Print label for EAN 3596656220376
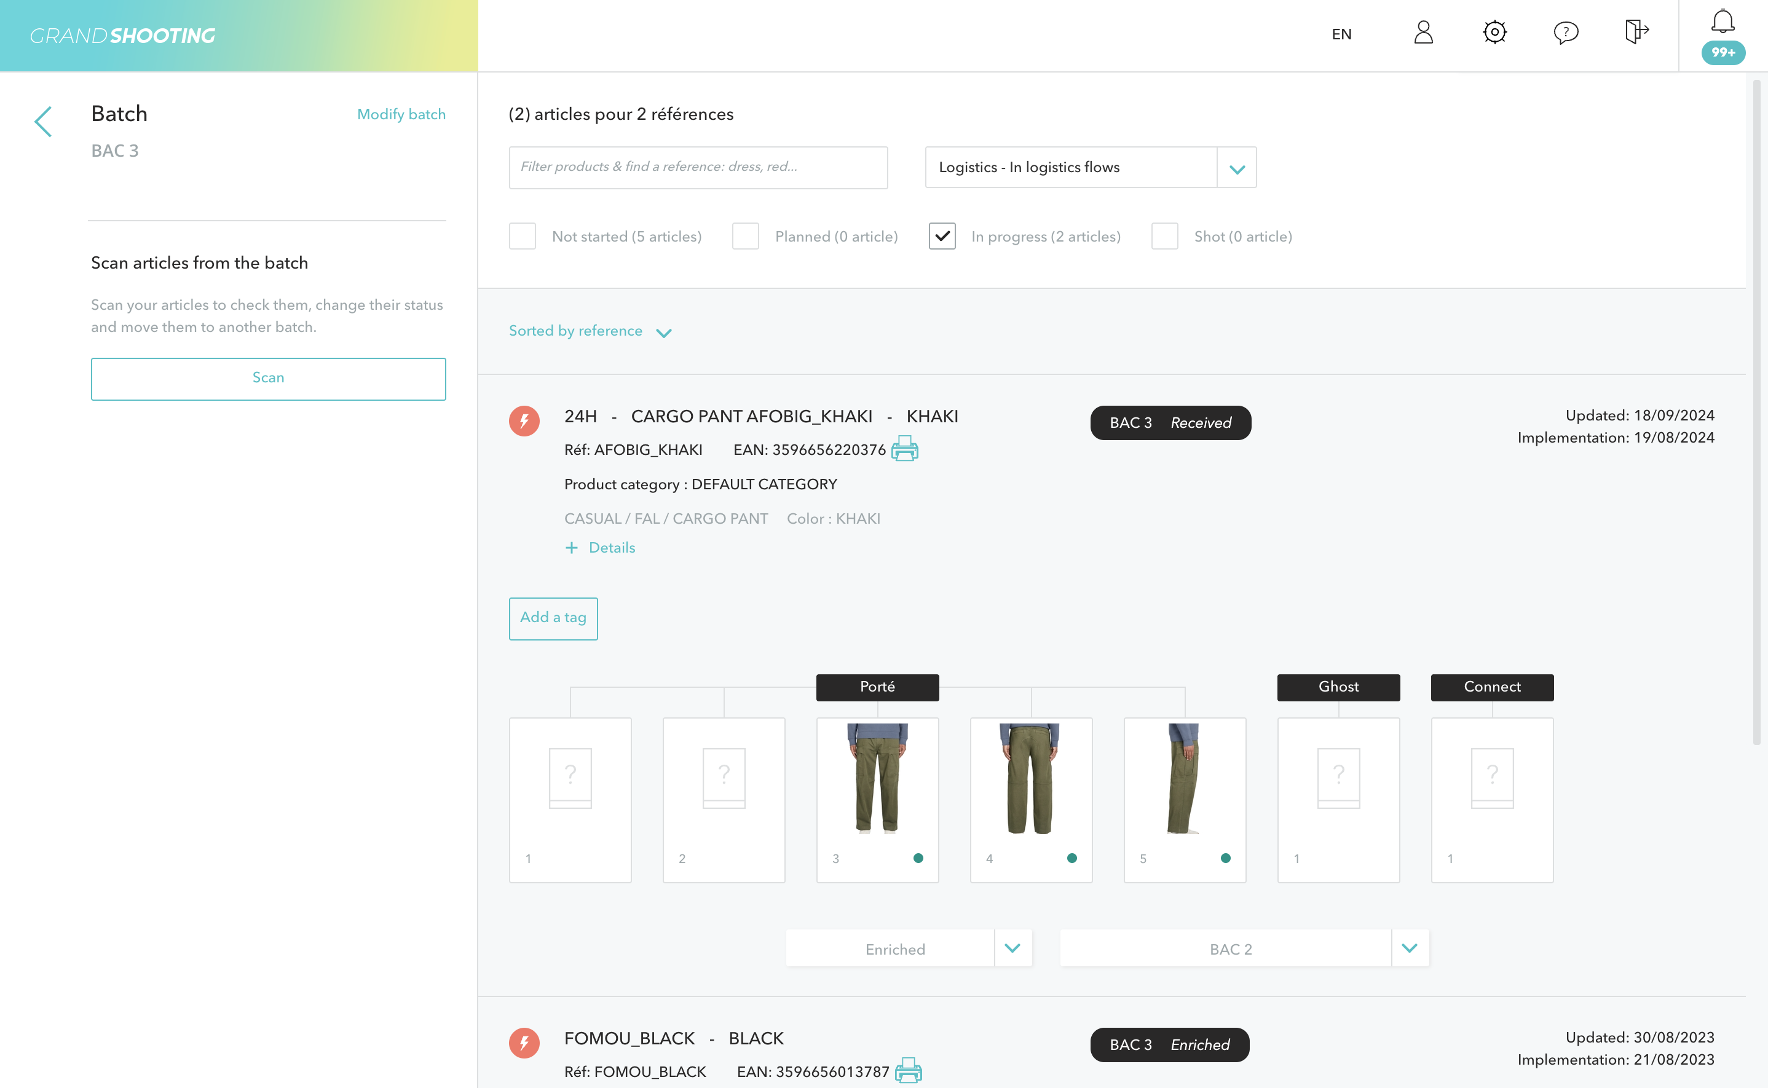 (904, 449)
